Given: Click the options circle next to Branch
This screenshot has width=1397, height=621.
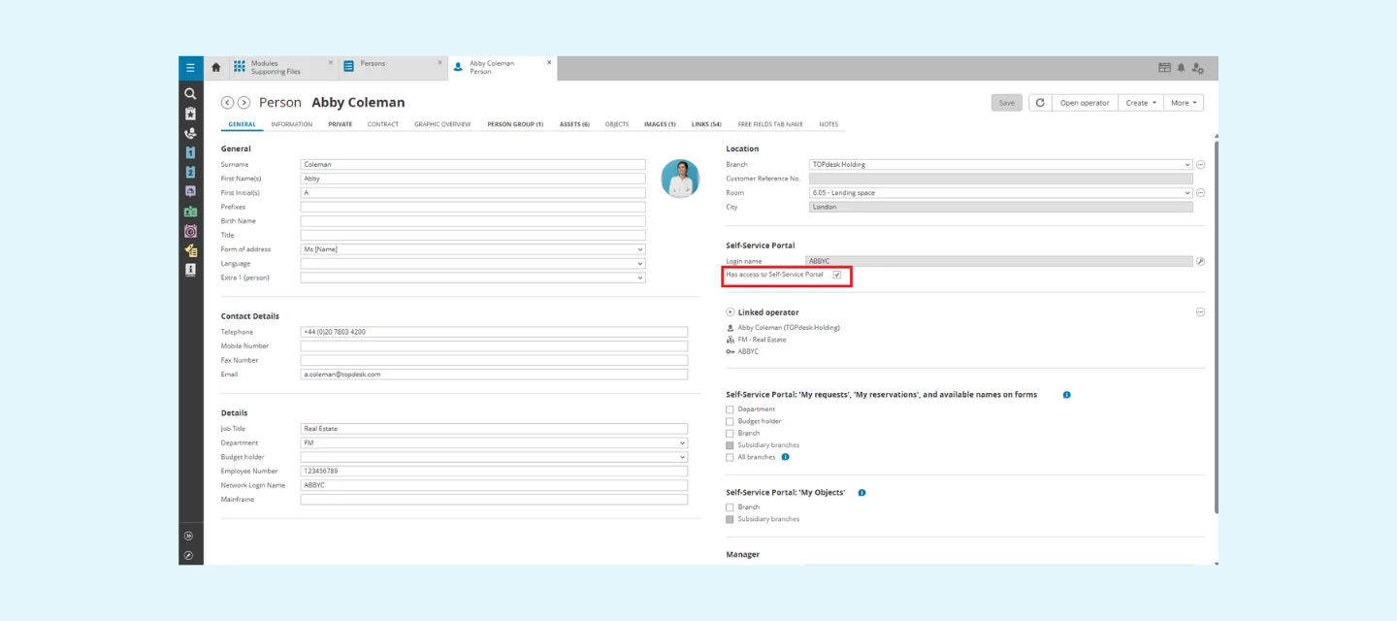Looking at the screenshot, I should [1200, 165].
